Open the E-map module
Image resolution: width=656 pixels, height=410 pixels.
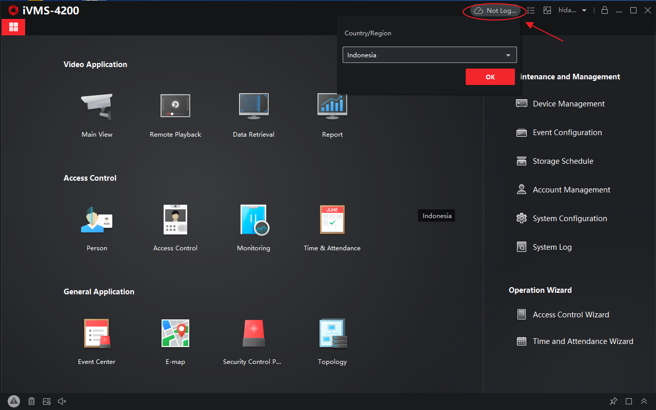[175, 333]
